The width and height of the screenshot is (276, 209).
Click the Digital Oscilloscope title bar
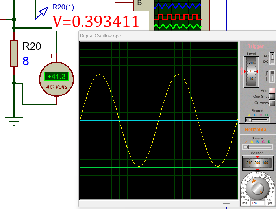[x=177, y=36]
